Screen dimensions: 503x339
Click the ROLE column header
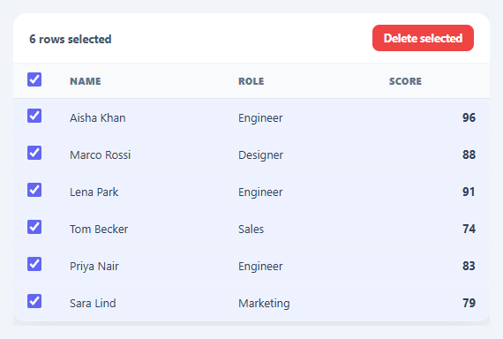[251, 81]
